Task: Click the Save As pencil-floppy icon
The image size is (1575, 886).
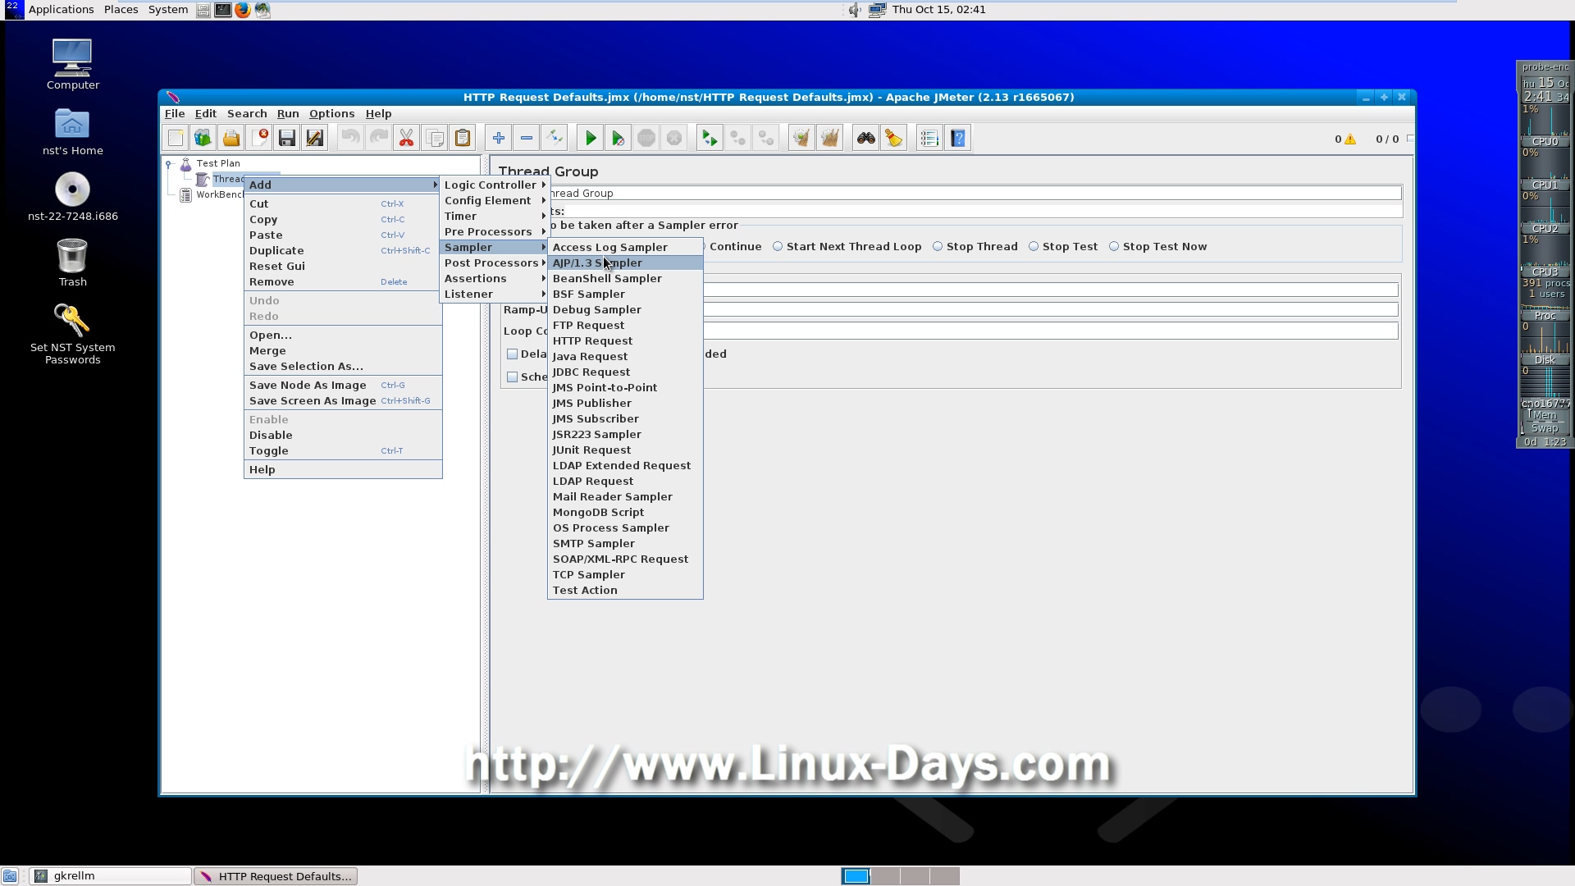Action: [x=315, y=139]
